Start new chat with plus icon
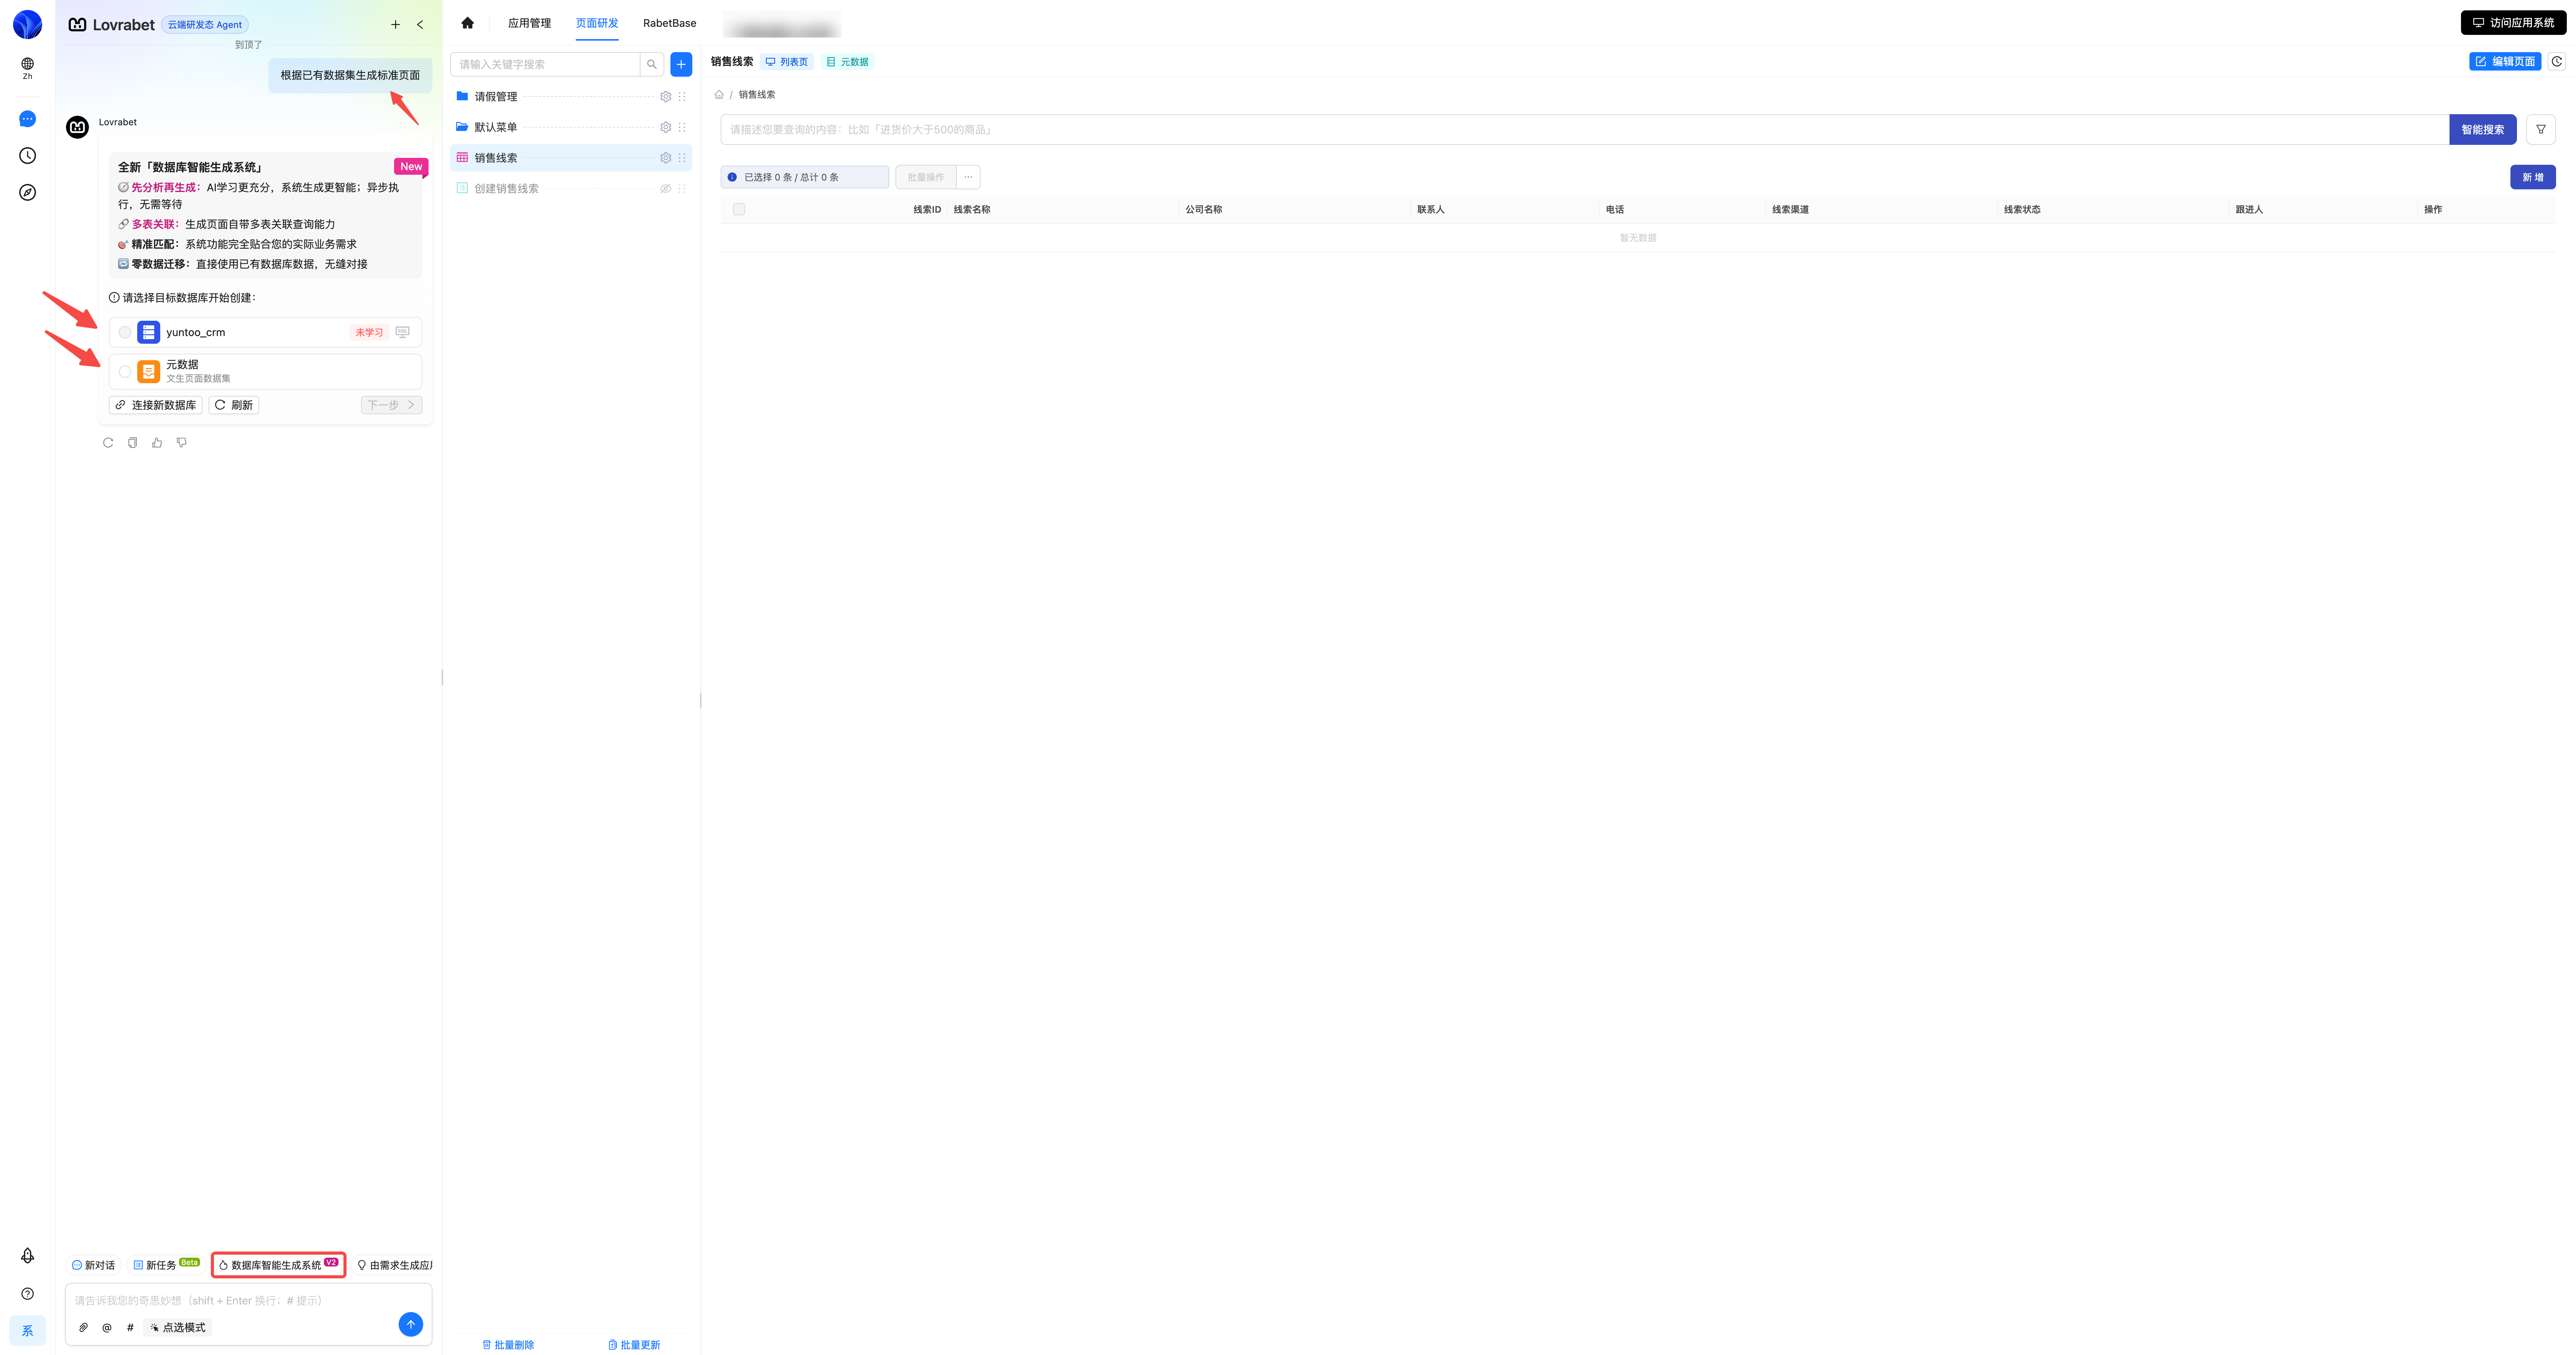The width and height of the screenshot is (2576, 1355). pyautogui.click(x=395, y=24)
